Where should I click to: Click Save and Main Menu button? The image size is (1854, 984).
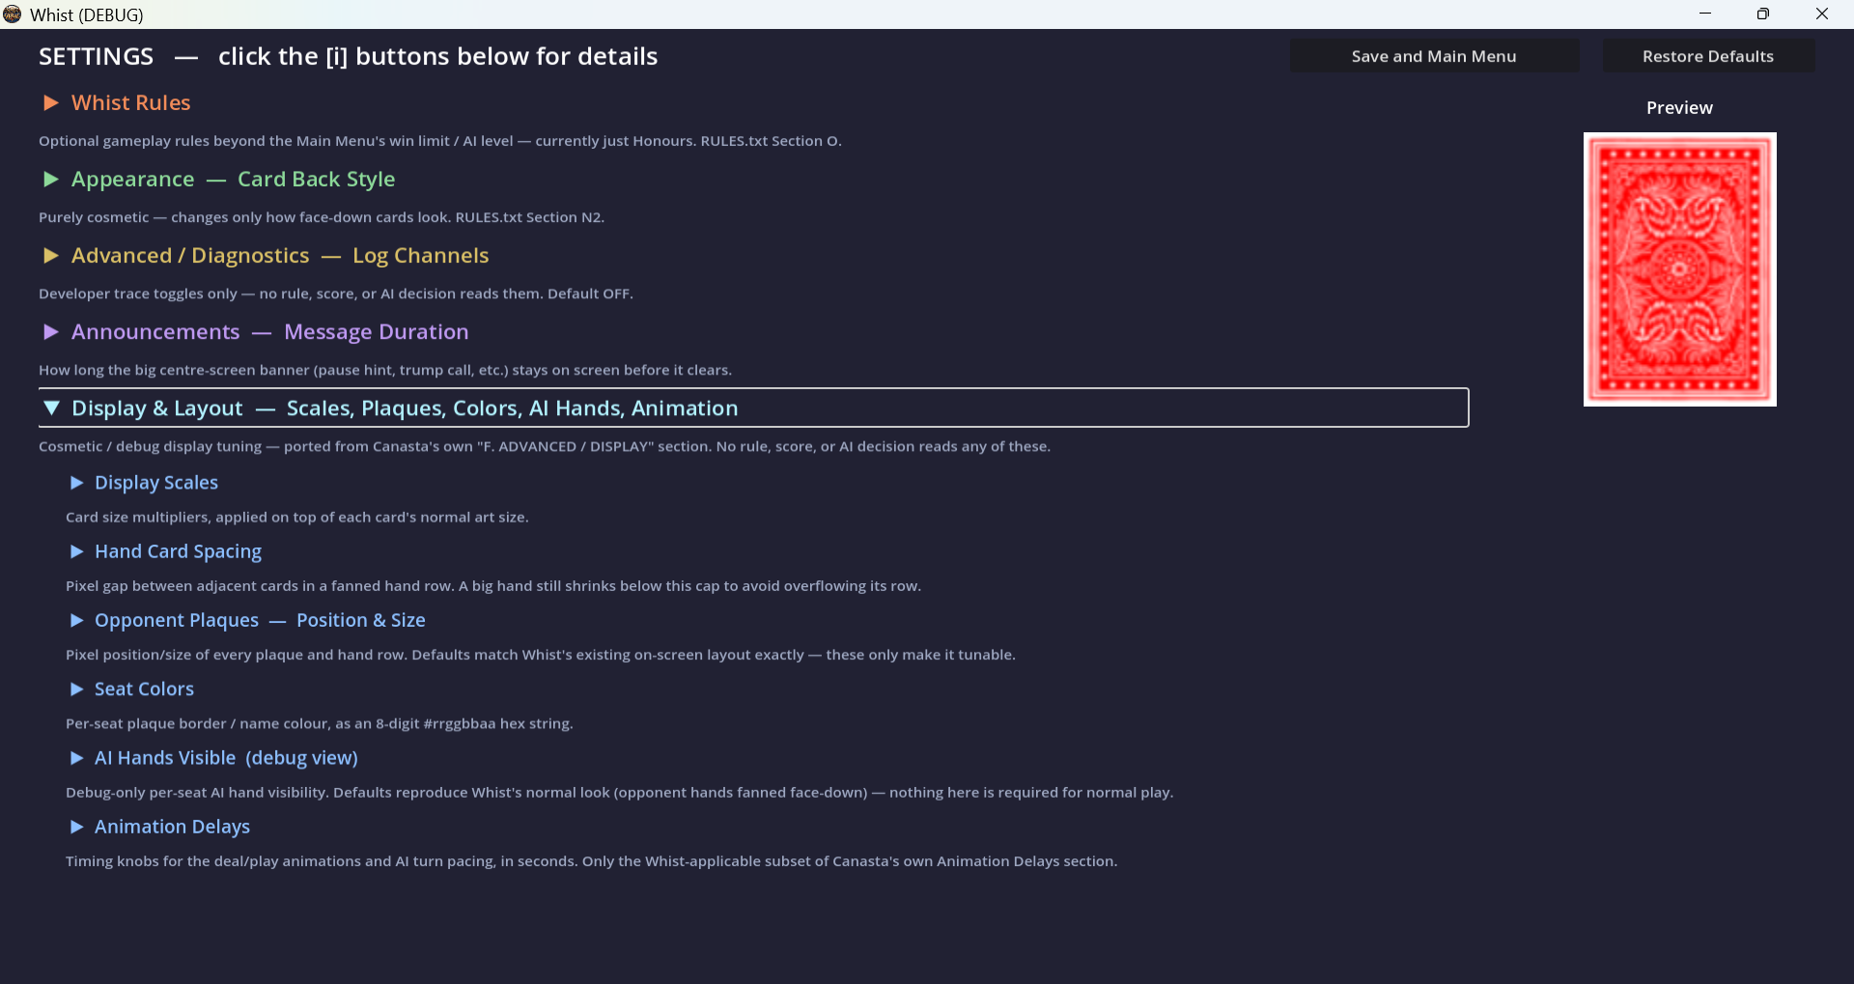tap(1434, 56)
